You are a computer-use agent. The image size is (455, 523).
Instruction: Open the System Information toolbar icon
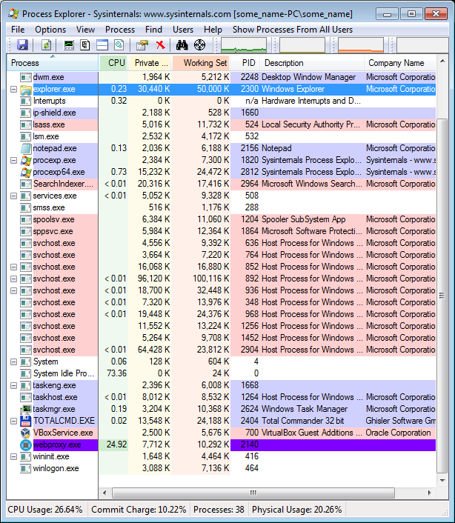coord(69,44)
